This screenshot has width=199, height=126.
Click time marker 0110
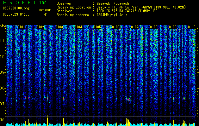coord(192,27)
